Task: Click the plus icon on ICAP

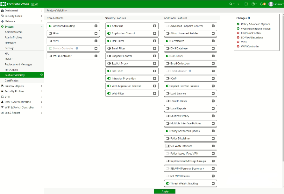Action: [x=213, y=78]
